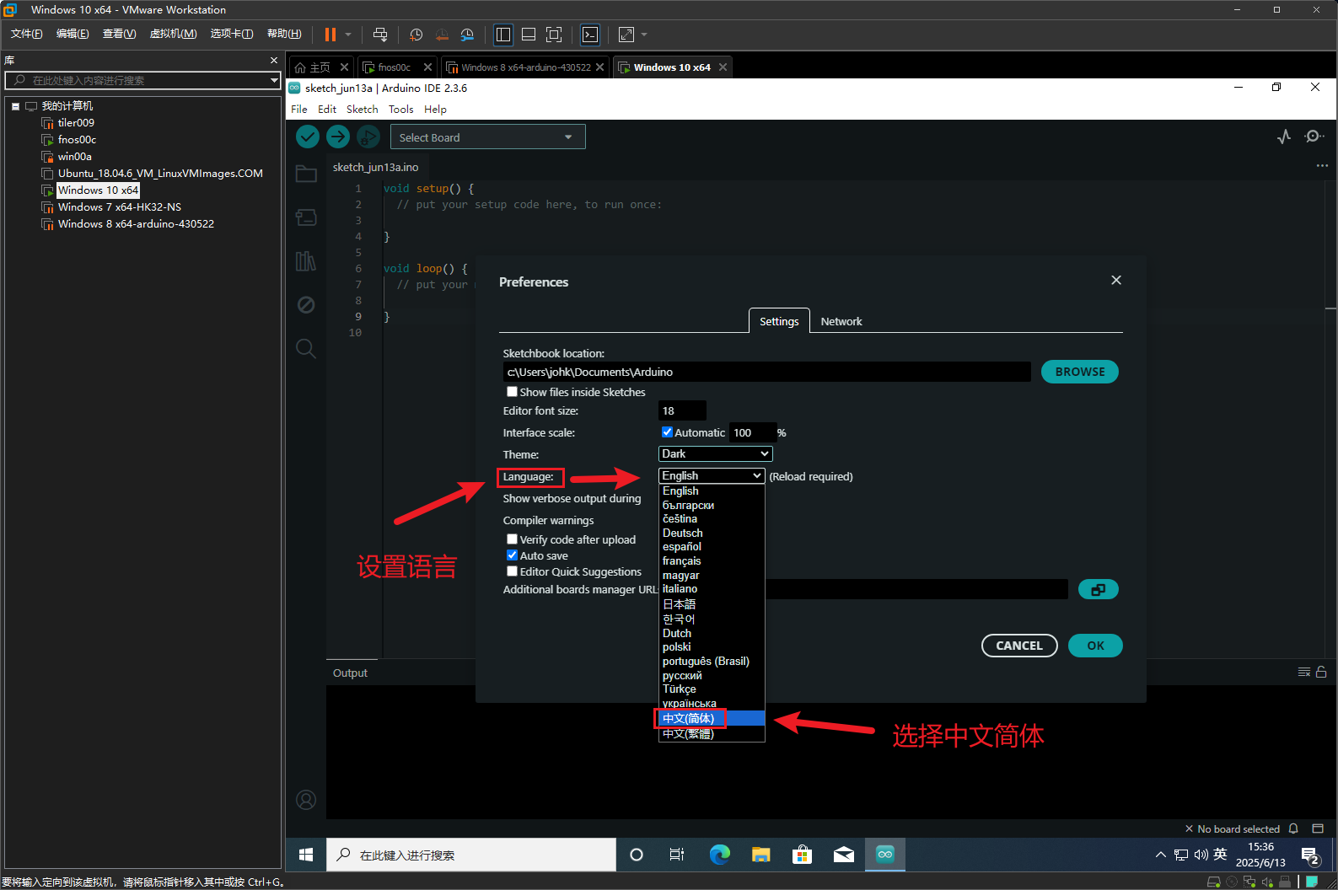Click the Start Debugging icon

point(368,136)
